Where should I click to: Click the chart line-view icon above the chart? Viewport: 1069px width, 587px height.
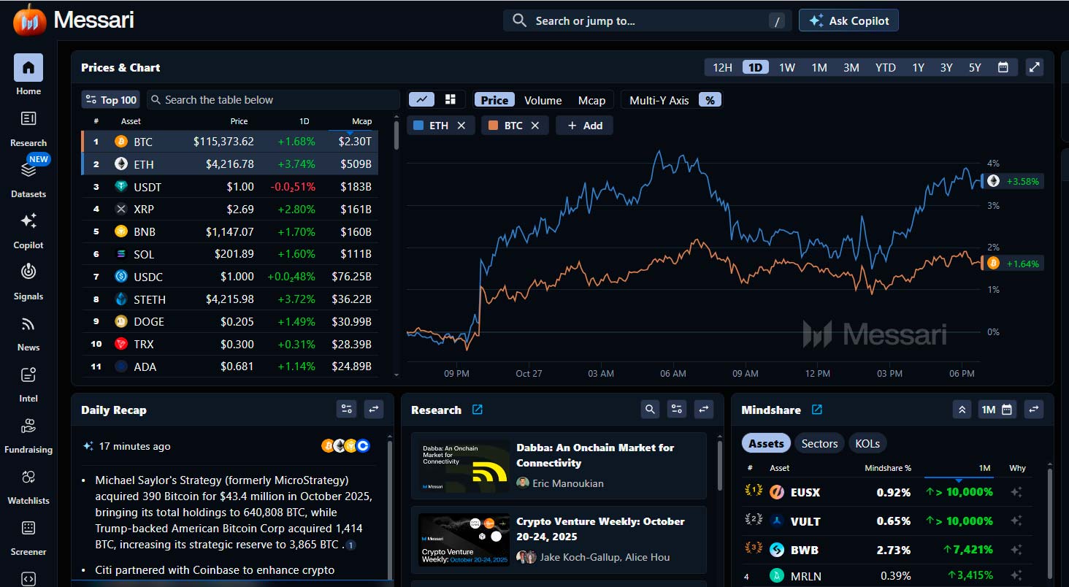coord(421,99)
